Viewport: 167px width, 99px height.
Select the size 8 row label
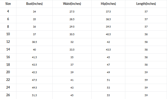8,27
